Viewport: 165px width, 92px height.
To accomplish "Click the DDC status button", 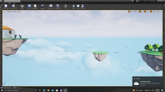I will tap(138, 1).
